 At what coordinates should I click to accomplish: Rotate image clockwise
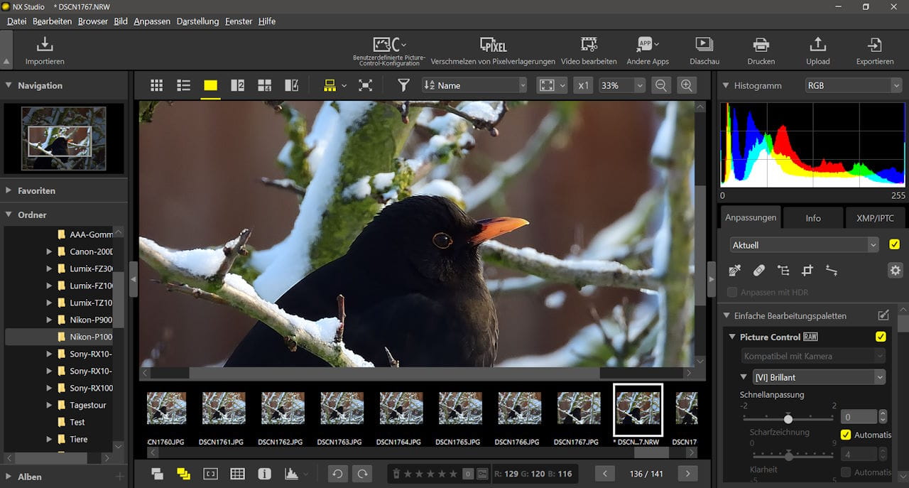point(362,474)
